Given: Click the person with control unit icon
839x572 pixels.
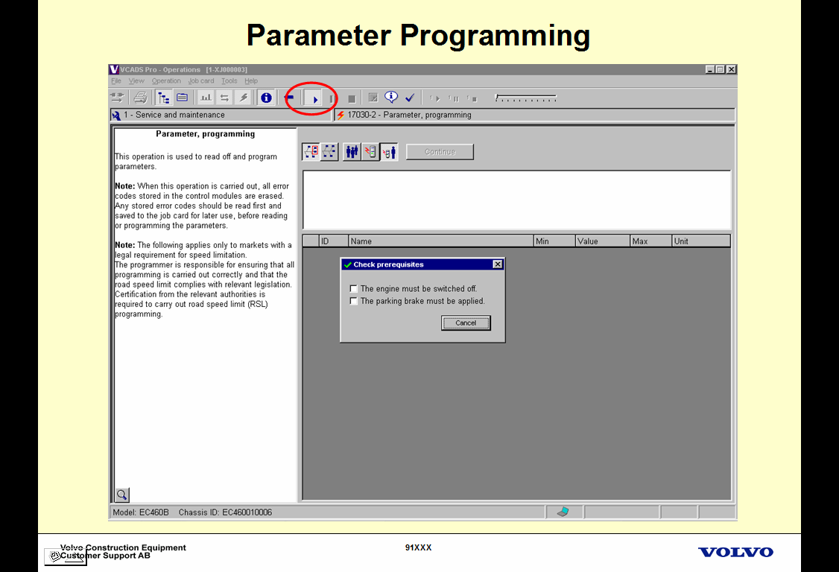Looking at the screenshot, I should point(389,153).
